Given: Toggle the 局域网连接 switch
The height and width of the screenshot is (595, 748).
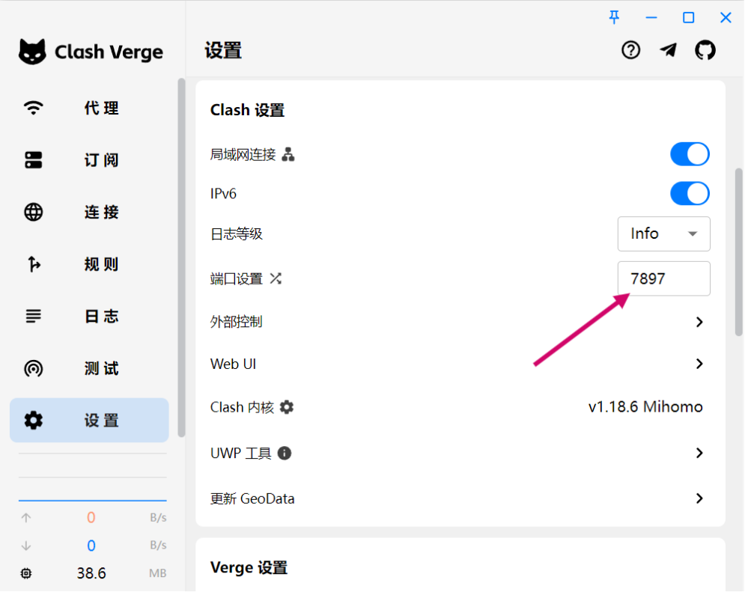Looking at the screenshot, I should click(x=690, y=154).
